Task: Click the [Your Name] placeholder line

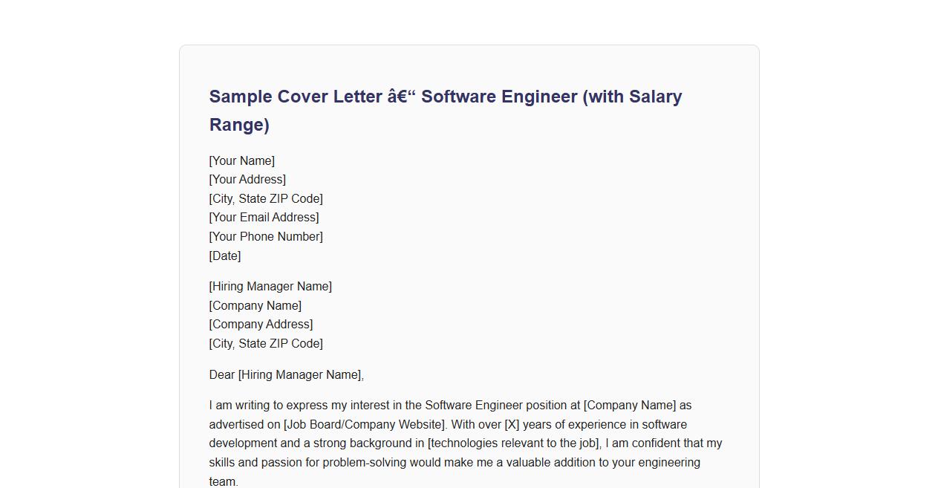Action: click(x=242, y=161)
